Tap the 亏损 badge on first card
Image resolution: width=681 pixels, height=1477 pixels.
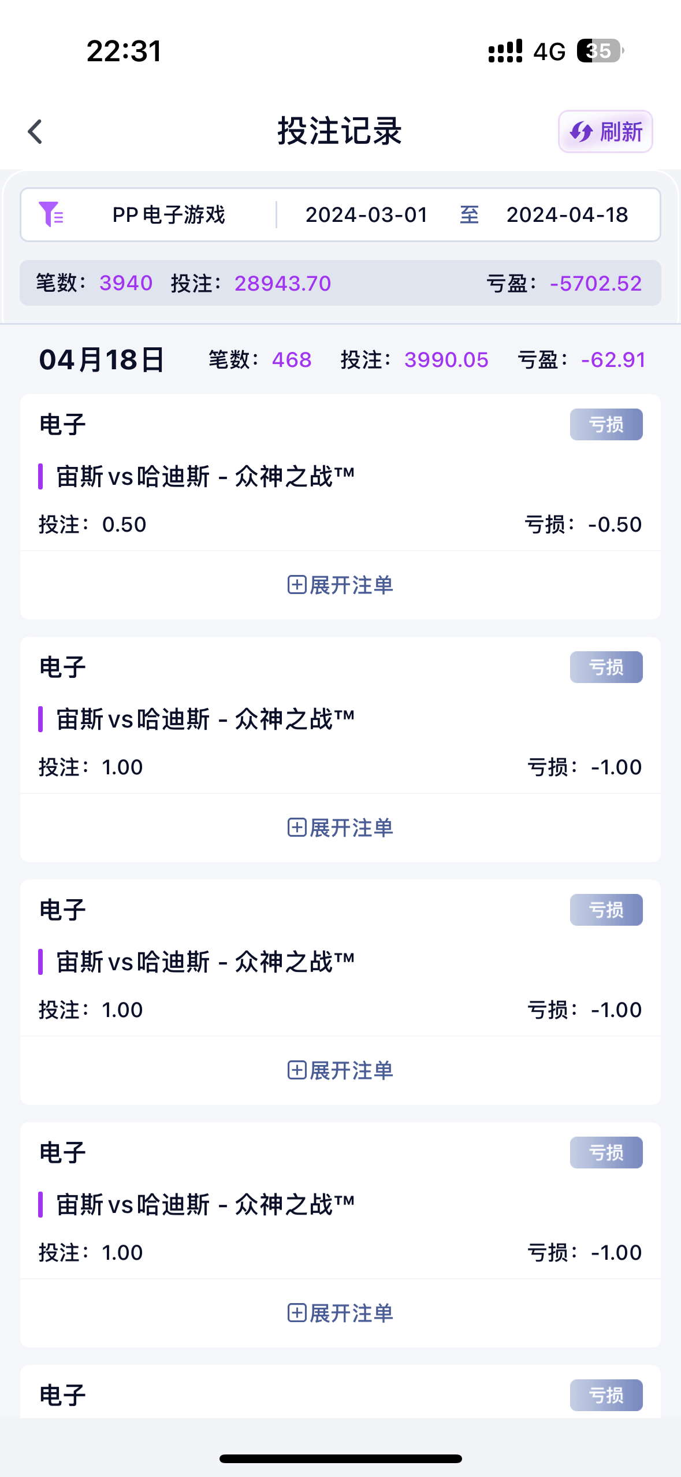605,424
